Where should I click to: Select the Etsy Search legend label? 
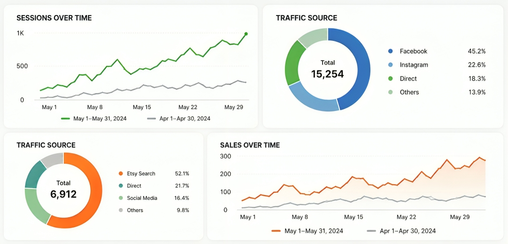(x=141, y=173)
